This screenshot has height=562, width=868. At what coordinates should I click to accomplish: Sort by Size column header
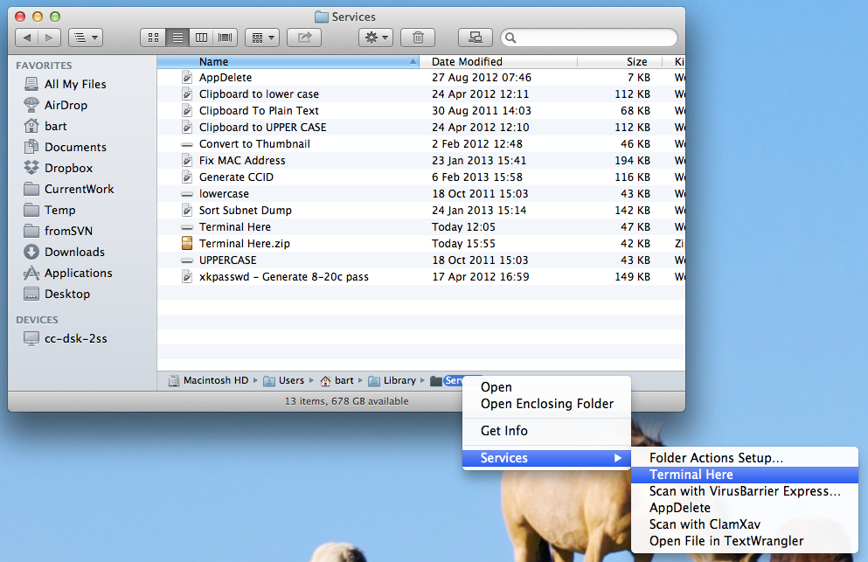pos(620,61)
